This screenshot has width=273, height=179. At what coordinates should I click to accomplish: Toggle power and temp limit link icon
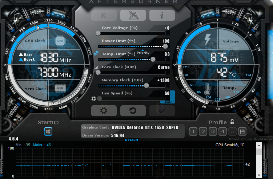[x=96, y=53]
